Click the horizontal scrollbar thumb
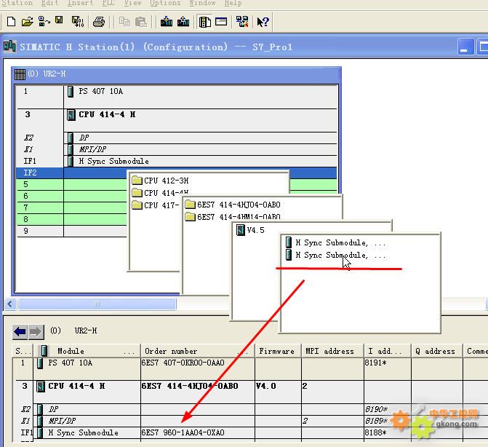This screenshot has width=488, height=447. pyautogui.click(x=97, y=304)
